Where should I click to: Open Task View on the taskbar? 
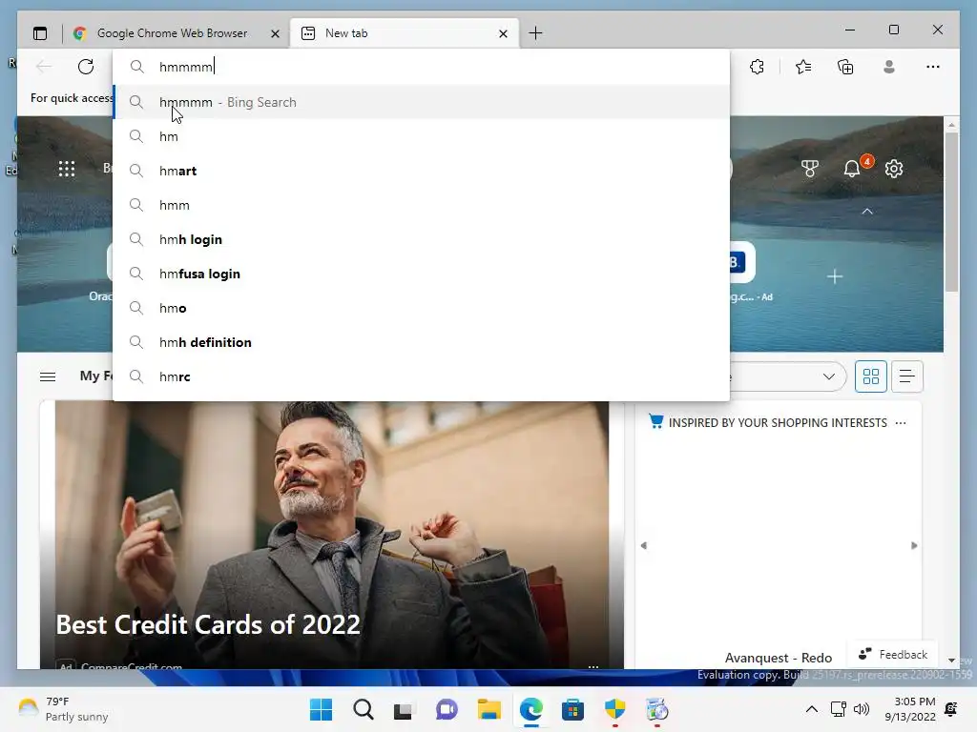tap(404, 709)
